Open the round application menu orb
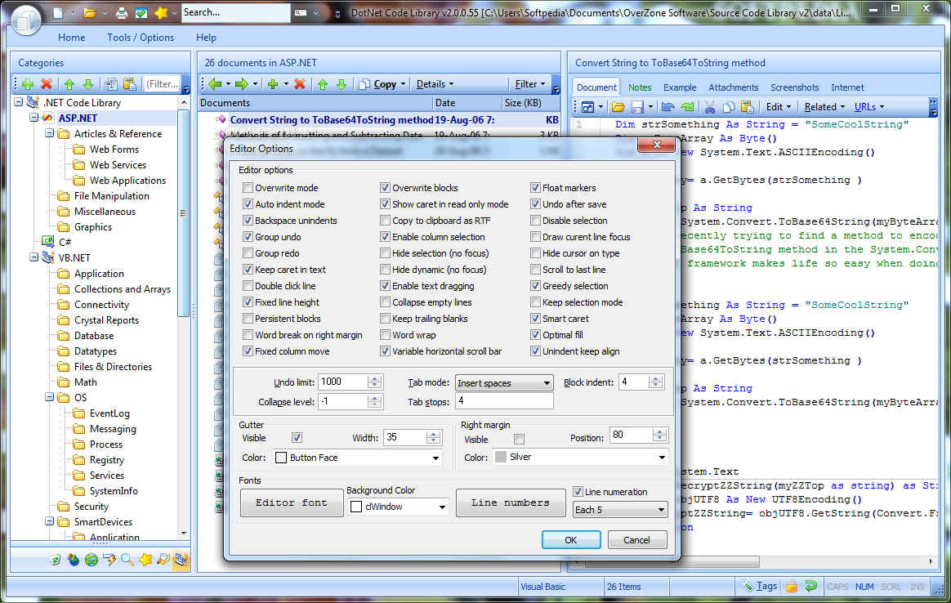Screen dimensions: 951x603 [25, 20]
